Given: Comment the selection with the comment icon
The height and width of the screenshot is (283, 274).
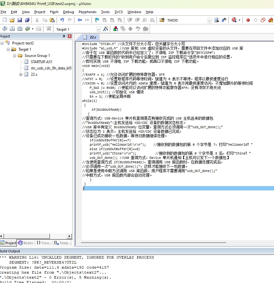Looking at the screenshot, I should click(145, 20).
